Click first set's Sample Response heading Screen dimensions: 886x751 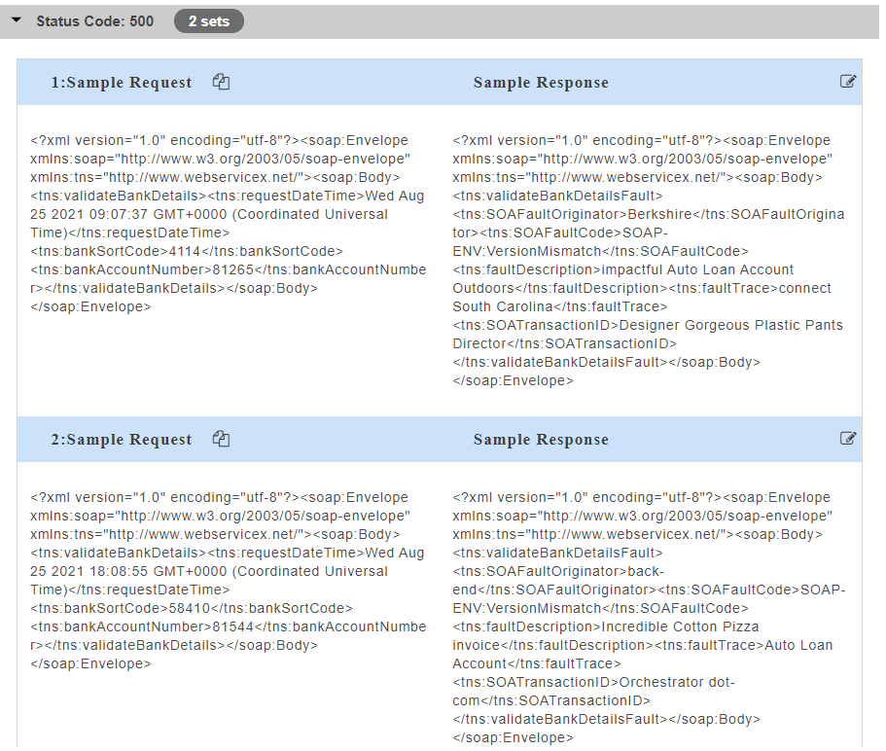[541, 83]
